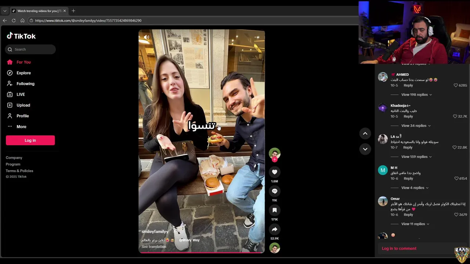Click the browser address bar
470x264 pixels.
click(193, 21)
